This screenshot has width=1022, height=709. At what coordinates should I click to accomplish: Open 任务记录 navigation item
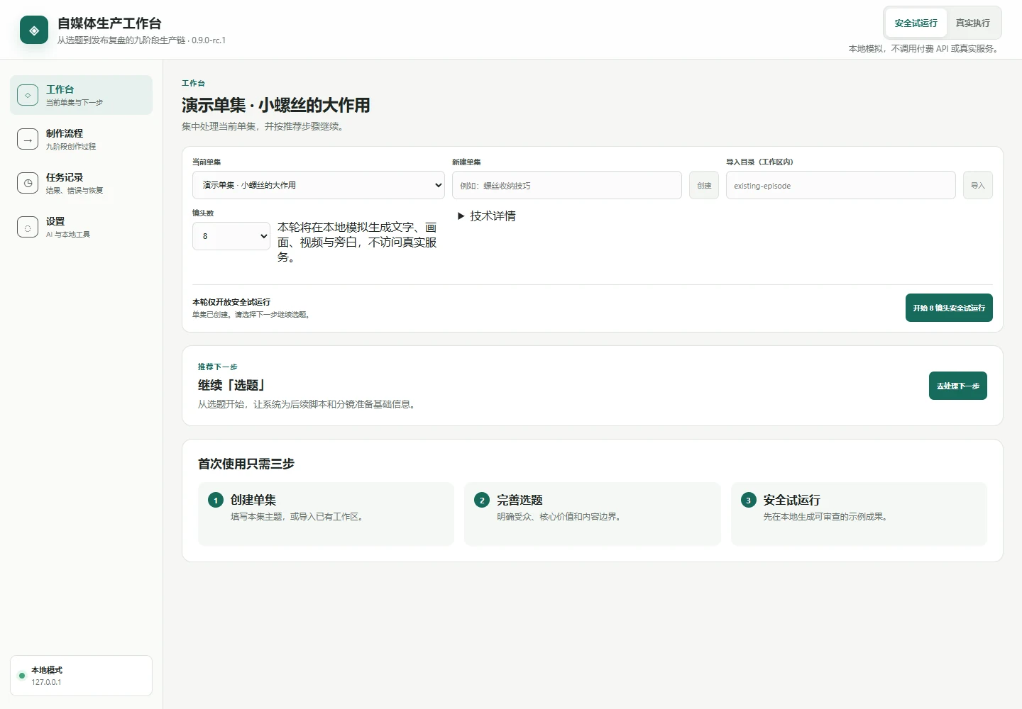click(81, 183)
